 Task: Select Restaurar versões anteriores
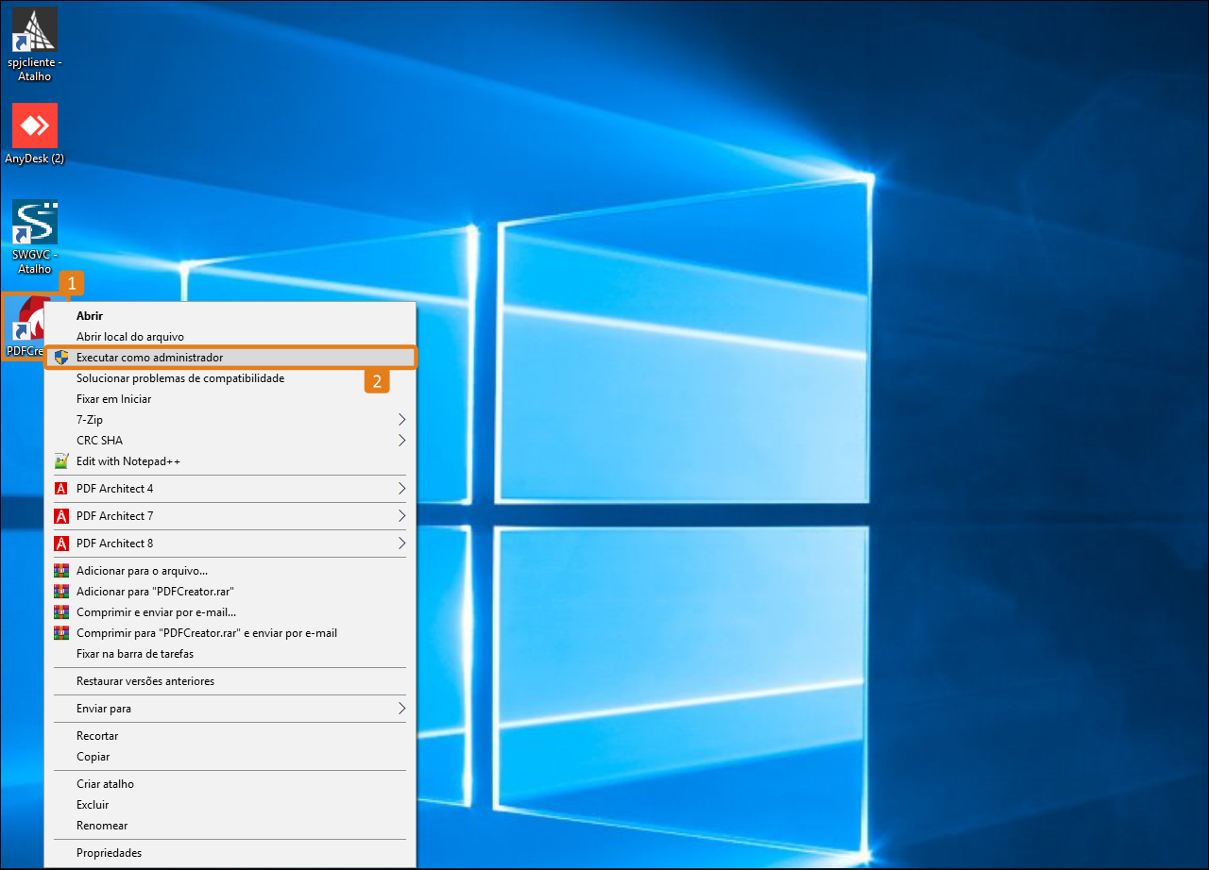pyautogui.click(x=145, y=681)
